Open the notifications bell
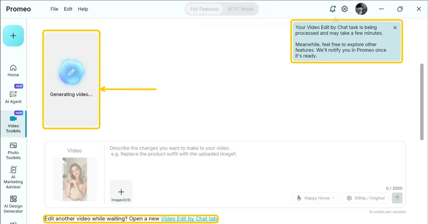The image size is (428, 224). click(333, 9)
